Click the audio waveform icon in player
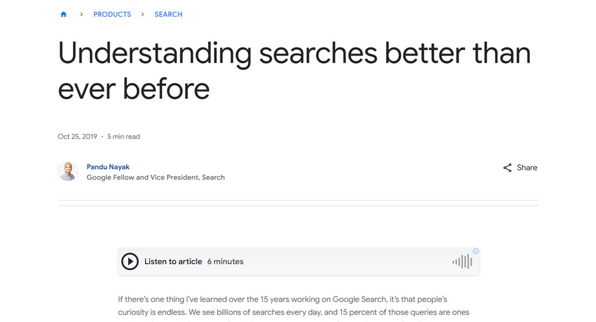Screen dimensions: 596x322 point(462,262)
